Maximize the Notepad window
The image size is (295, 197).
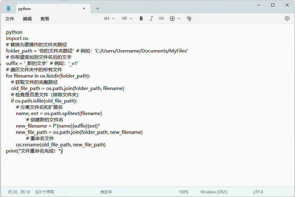click(273, 5)
